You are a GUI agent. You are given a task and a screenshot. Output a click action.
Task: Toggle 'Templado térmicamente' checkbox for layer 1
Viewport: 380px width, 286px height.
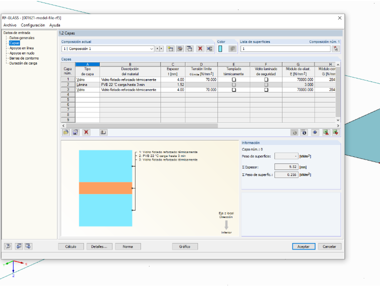[233, 79]
